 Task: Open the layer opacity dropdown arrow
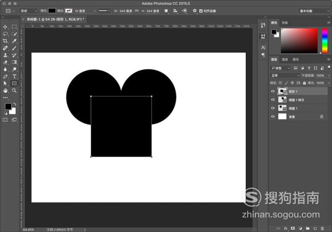(x=328, y=75)
